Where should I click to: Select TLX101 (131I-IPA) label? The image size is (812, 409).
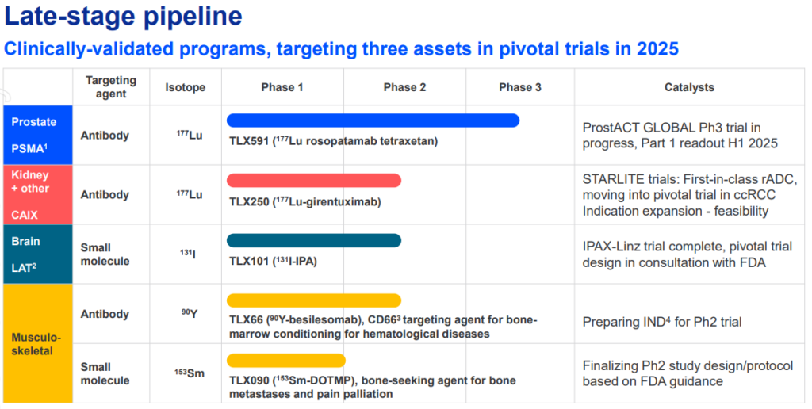point(273,262)
